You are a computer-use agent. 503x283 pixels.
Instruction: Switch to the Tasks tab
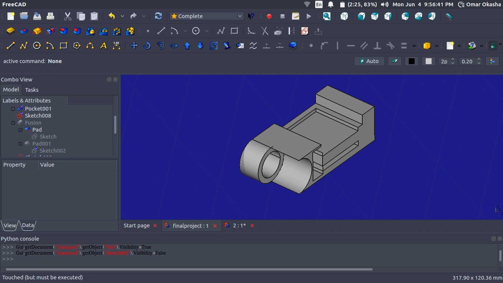(x=32, y=90)
